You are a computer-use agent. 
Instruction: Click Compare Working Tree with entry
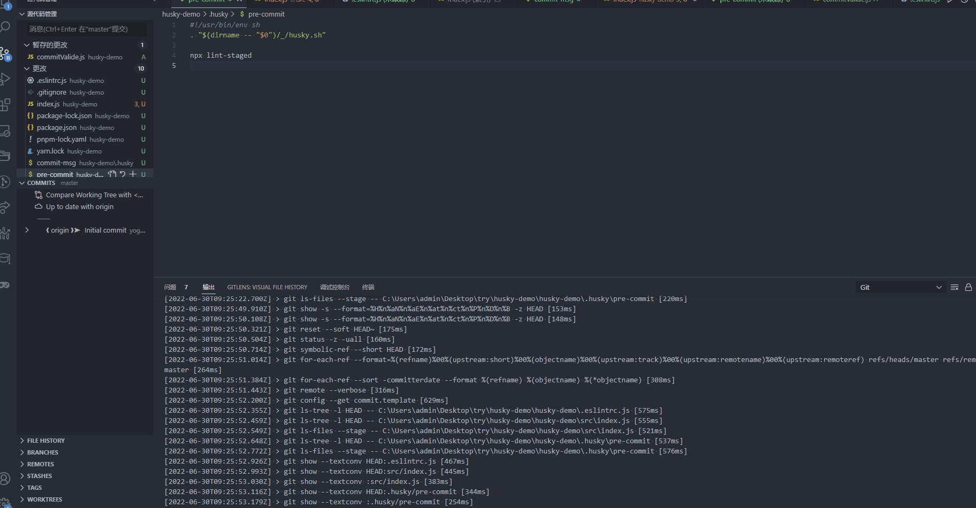[x=94, y=195]
